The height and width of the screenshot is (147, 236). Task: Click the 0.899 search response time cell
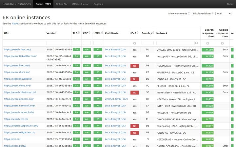(x=207, y=139)
